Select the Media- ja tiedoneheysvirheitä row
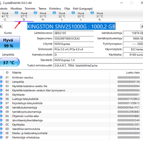 click(x=71, y=133)
